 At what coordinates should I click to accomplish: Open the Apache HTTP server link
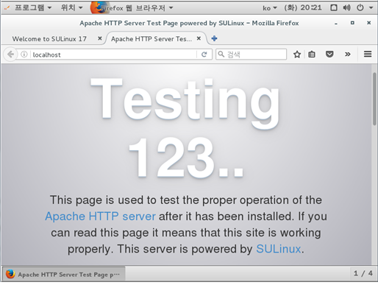[100, 217]
